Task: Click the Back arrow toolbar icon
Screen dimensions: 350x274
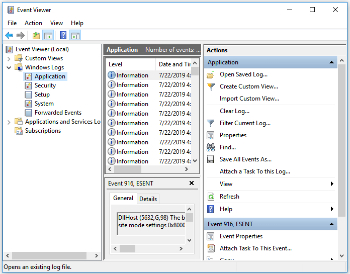Action: pyautogui.click(x=9, y=35)
